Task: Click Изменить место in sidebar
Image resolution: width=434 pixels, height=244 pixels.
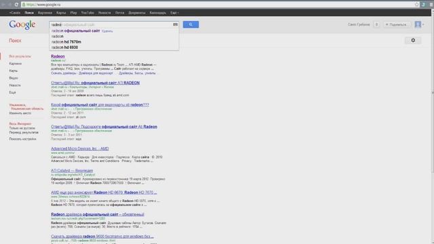Action: (x=20, y=113)
